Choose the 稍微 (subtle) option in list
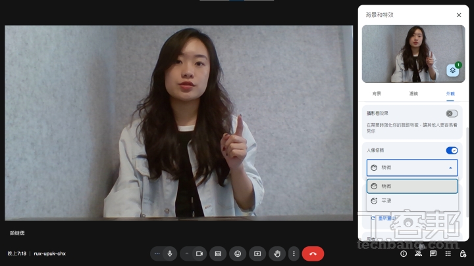Screen dimensions: 474x266 (x=412, y=186)
